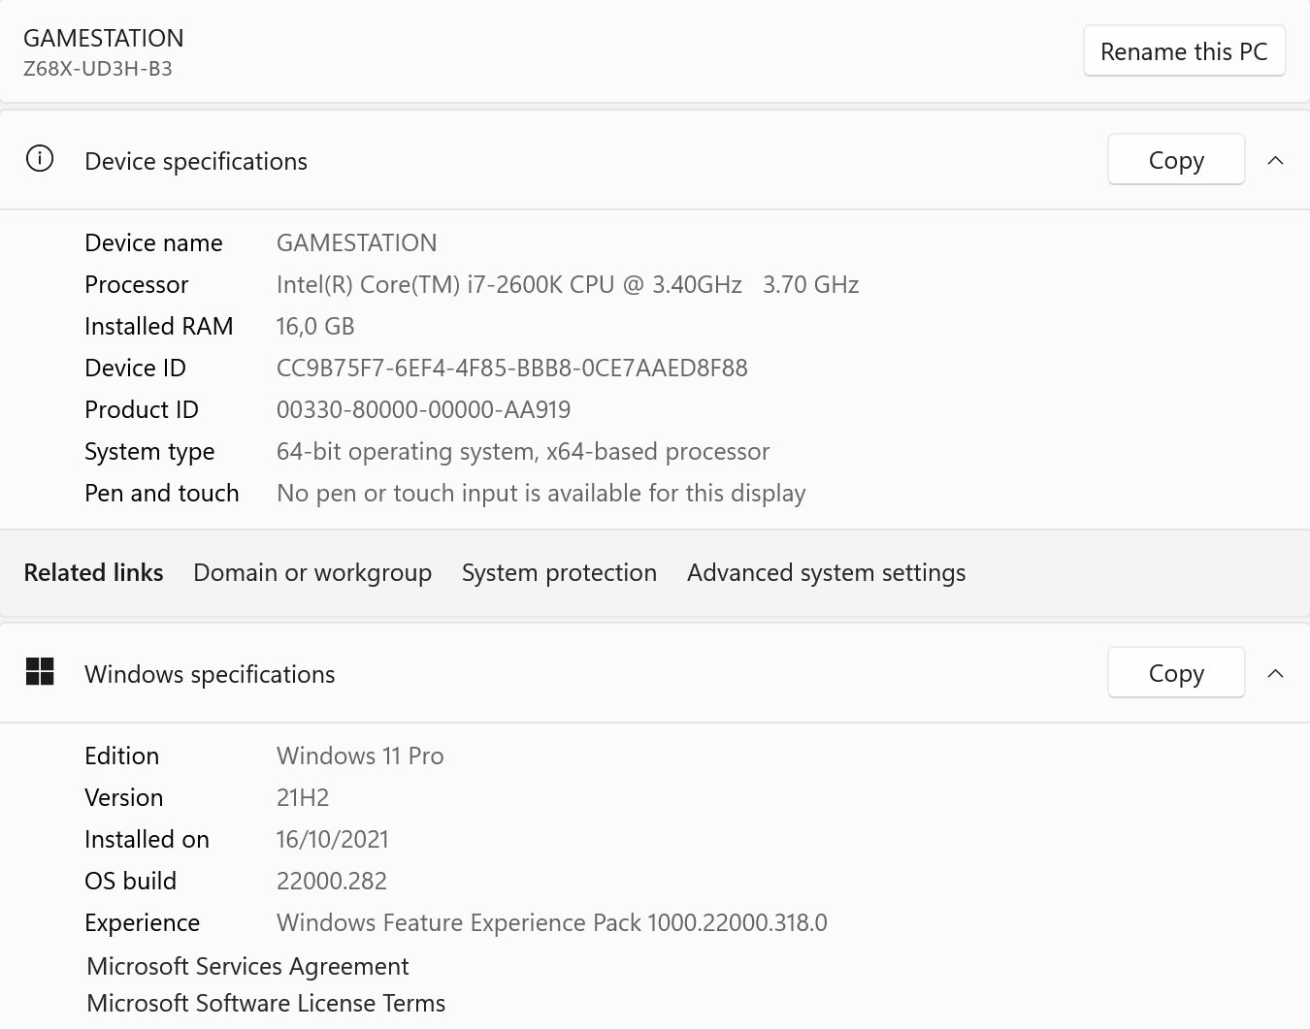The image size is (1310, 1029).
Task: Click the Windows specifications heading
Action: pos(210,675)
